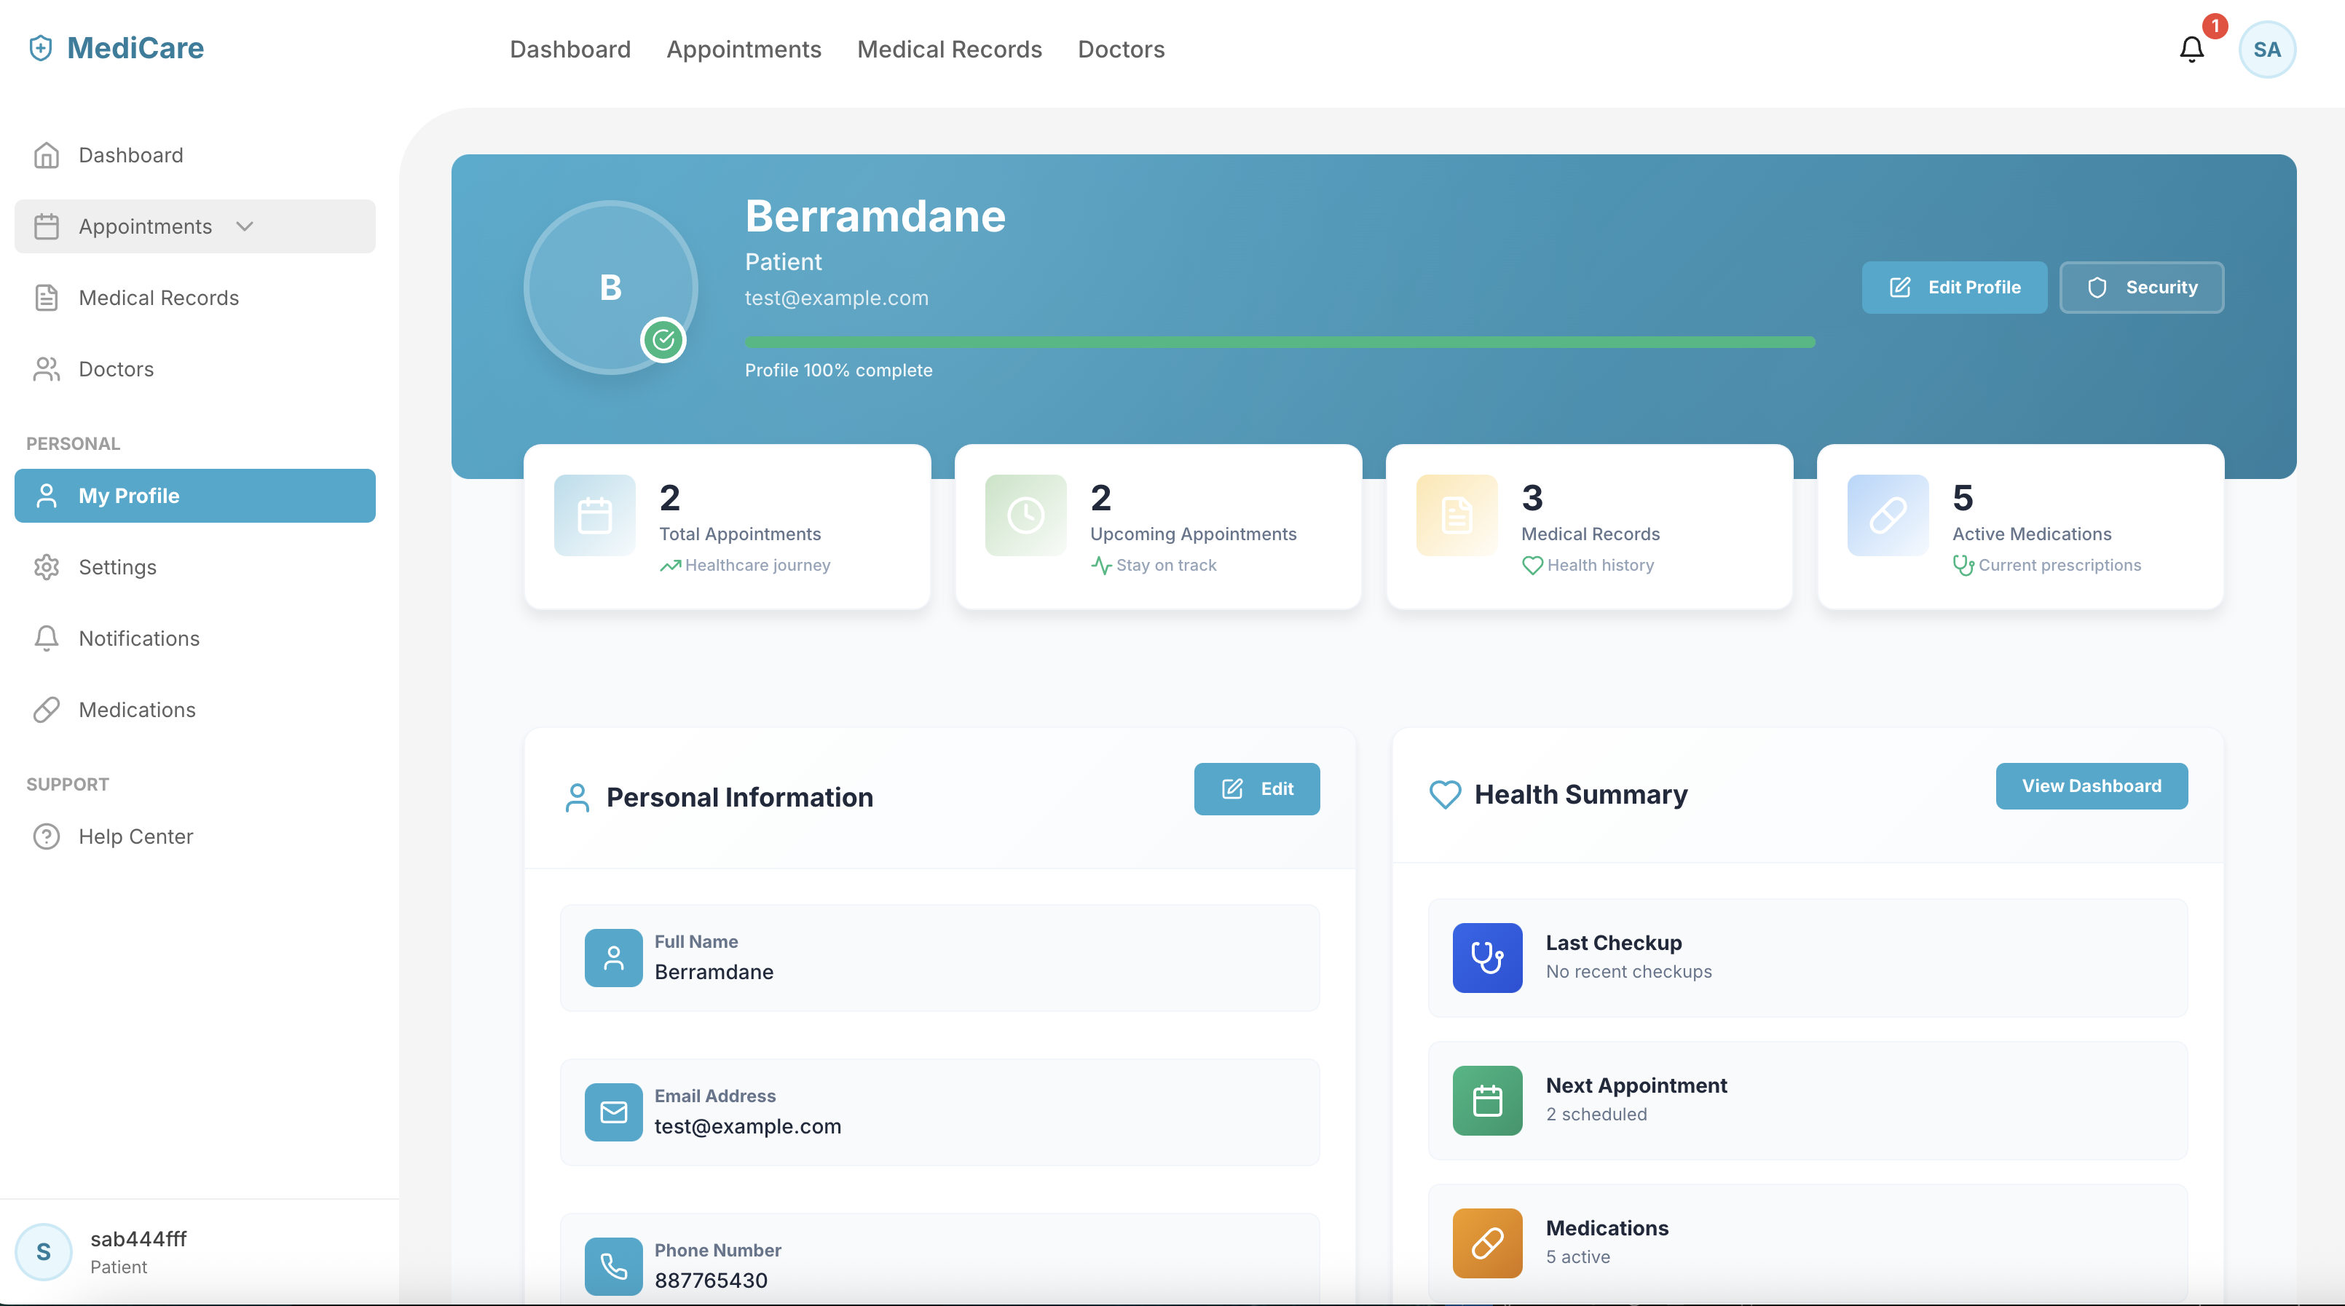Viewport: 2345px width, 1306px height.
Task: Click the orange Medications pill icon
Action: point(1486,1242)
